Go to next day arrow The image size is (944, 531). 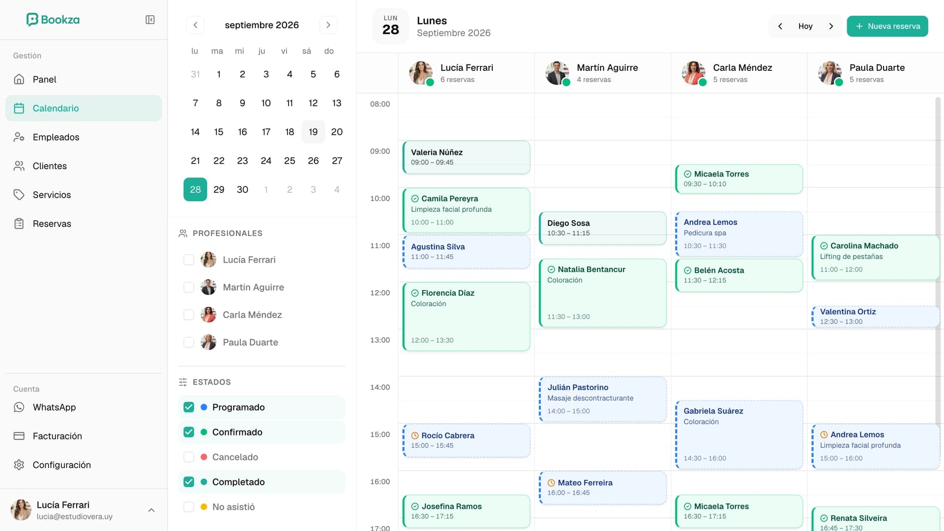coord(831,26)
